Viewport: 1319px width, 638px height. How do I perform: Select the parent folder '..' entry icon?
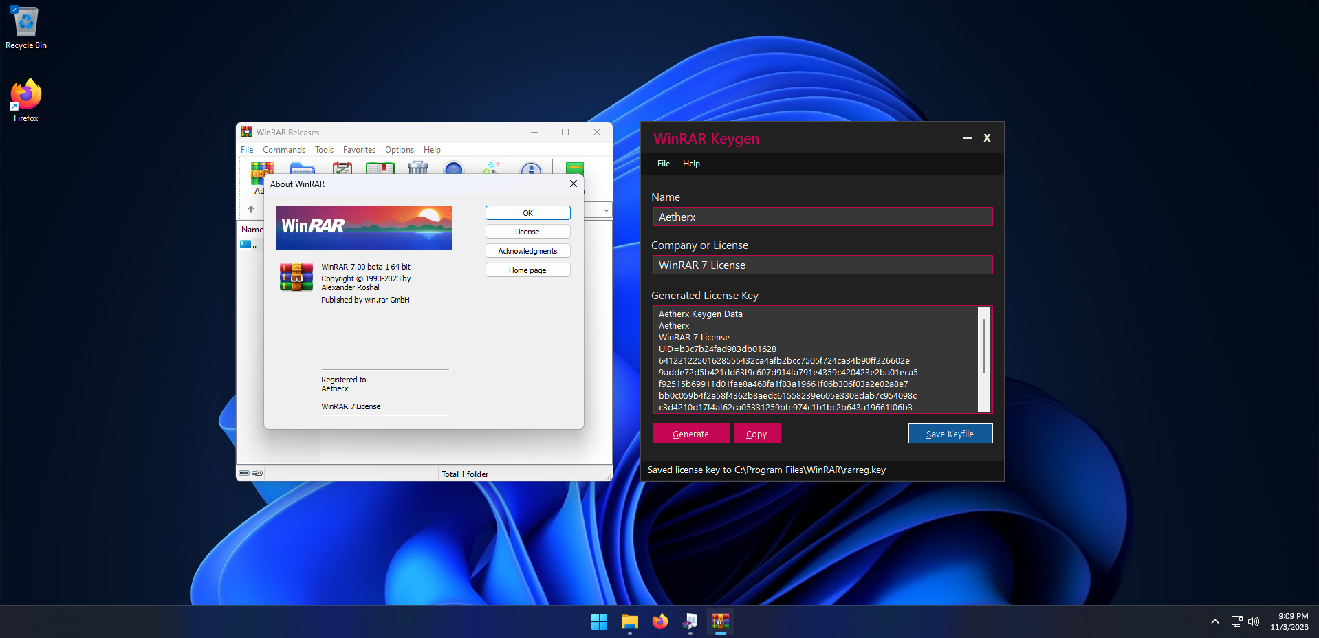(245, 244)
